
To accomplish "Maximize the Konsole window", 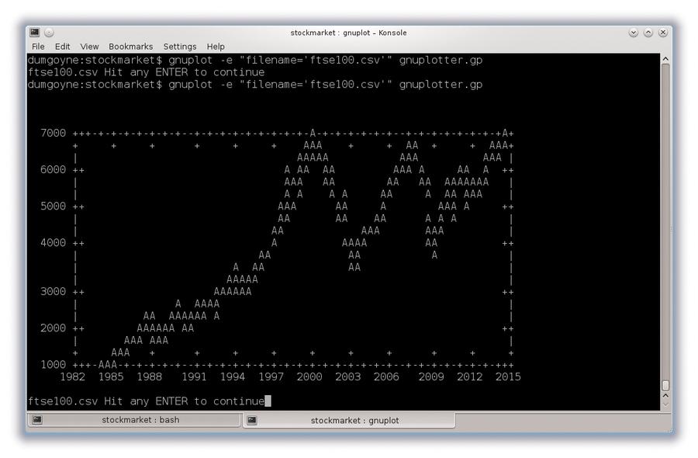I will [x=648, y=33].
